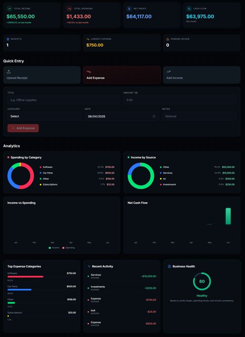Viewport: 245px width, 337px height.
Task: Click the Quick Entry heading
Action: [13, 61]
